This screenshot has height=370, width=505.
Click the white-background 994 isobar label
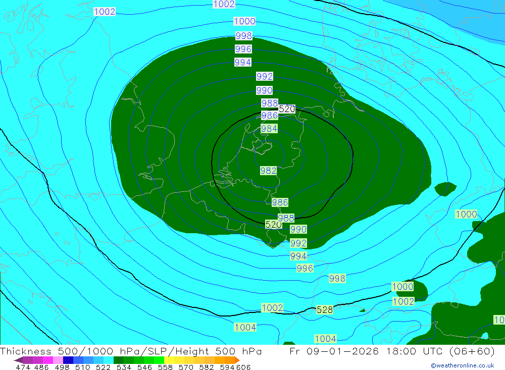click(x=243, y=62)
